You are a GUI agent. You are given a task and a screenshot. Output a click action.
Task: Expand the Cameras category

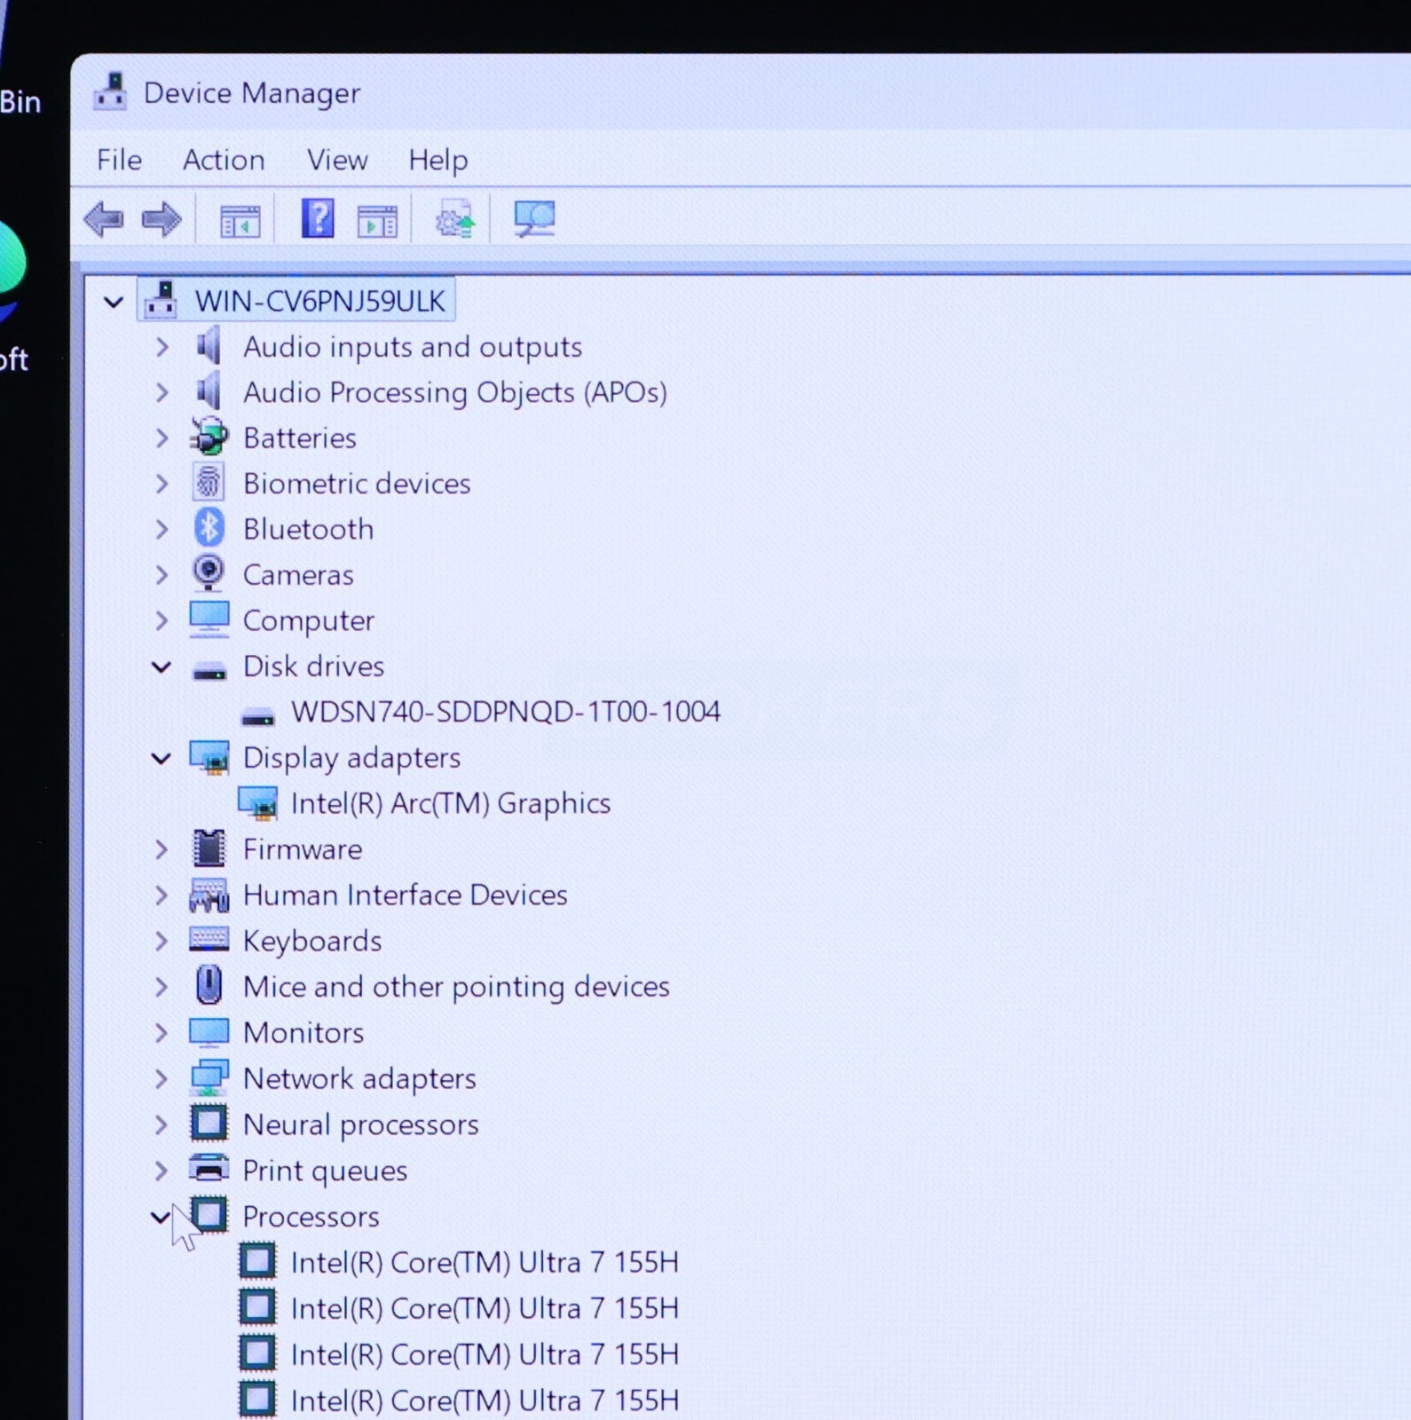tap(162, 575)
